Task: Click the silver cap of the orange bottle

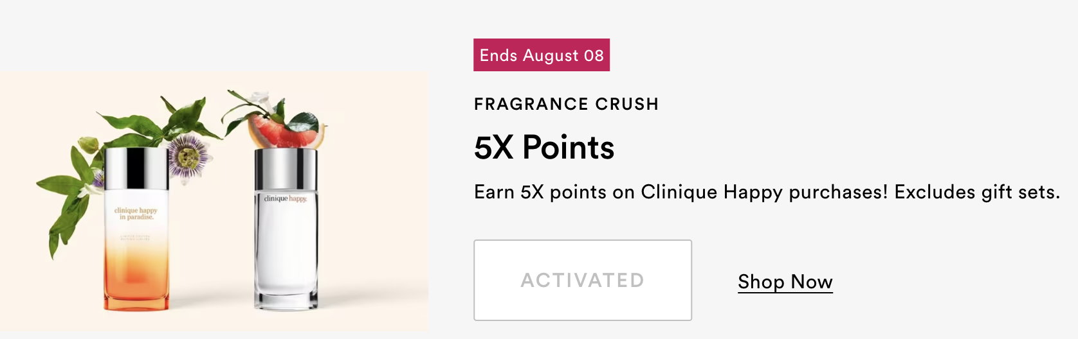Action: [x=136, y=169]
